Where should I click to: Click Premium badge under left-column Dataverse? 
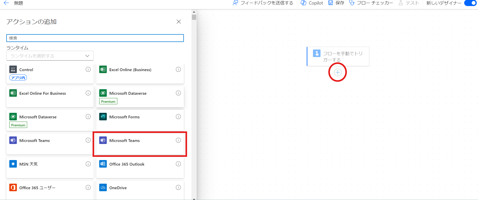point(18,125)
